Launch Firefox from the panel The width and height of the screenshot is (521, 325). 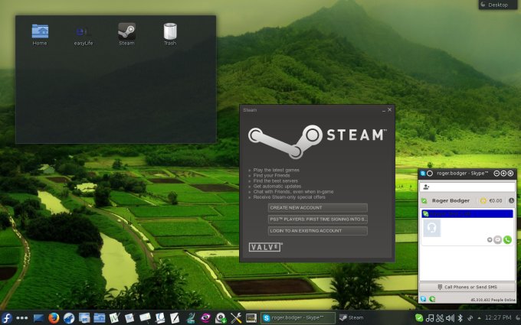pos(54,317)
